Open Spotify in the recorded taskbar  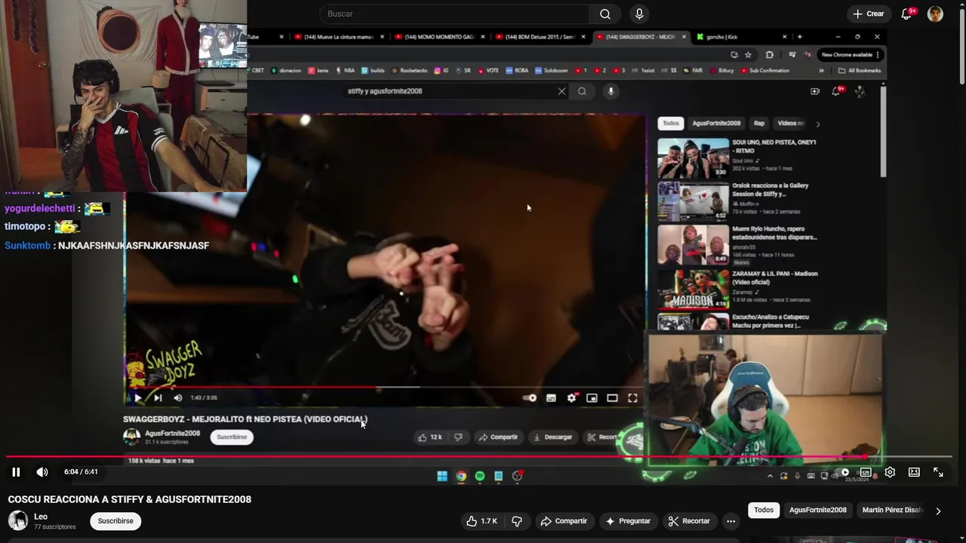pyautogui.click(x=480, y=476)
